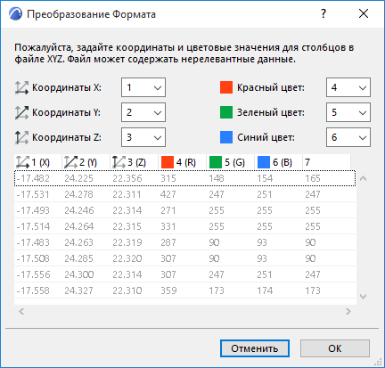Select the row with value -17.558
Viewport: 385px width, 368px height.
click(x=184, y=290)
